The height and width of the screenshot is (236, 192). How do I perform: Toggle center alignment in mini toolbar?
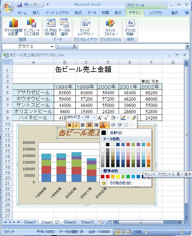point(89,125)
